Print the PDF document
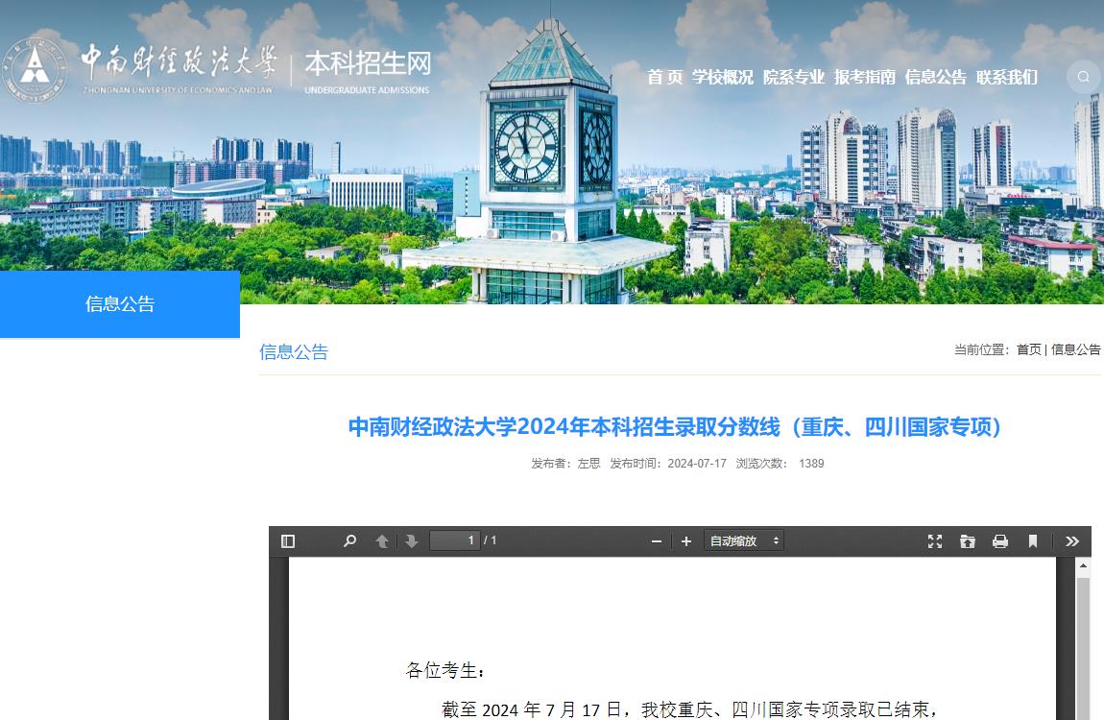Image resolution: width=1104 pixels, height=720 pixels. click(x=1000, y=541)
